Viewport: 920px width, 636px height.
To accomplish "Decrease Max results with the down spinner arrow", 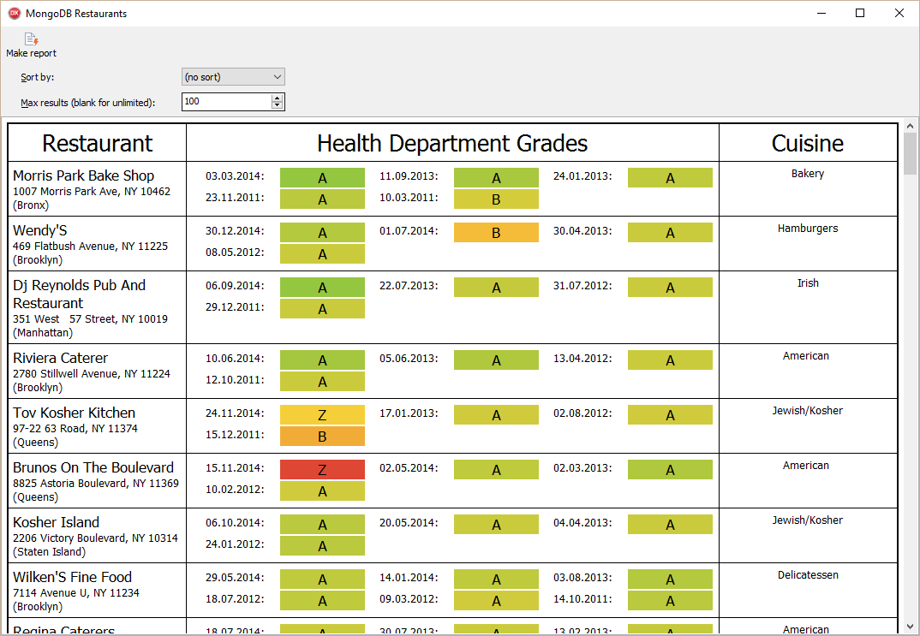I will pyautogui.click(x=277, y=106).
